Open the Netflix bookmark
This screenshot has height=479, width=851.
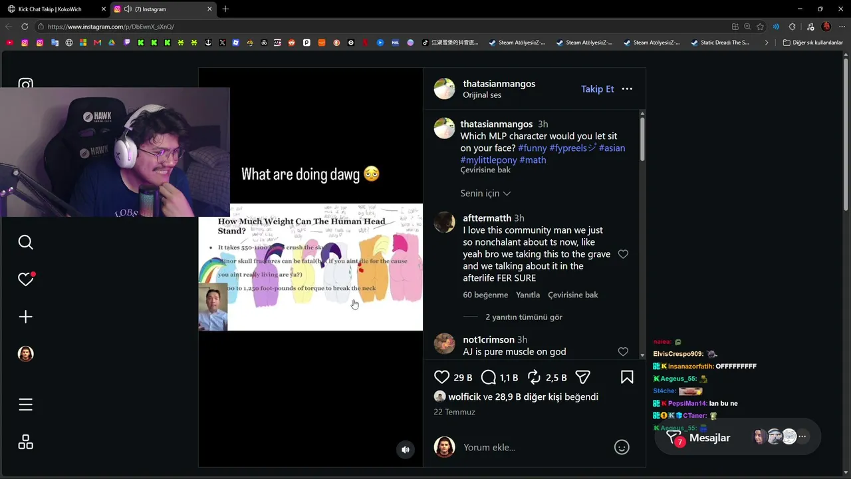[366, 43]
